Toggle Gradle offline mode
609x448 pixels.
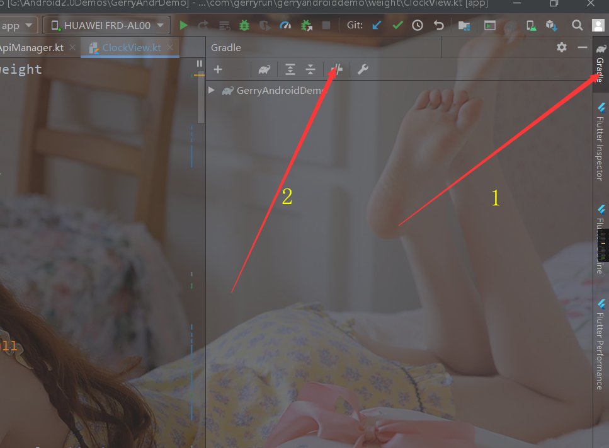pyautogui.click(x=336, y=69)
